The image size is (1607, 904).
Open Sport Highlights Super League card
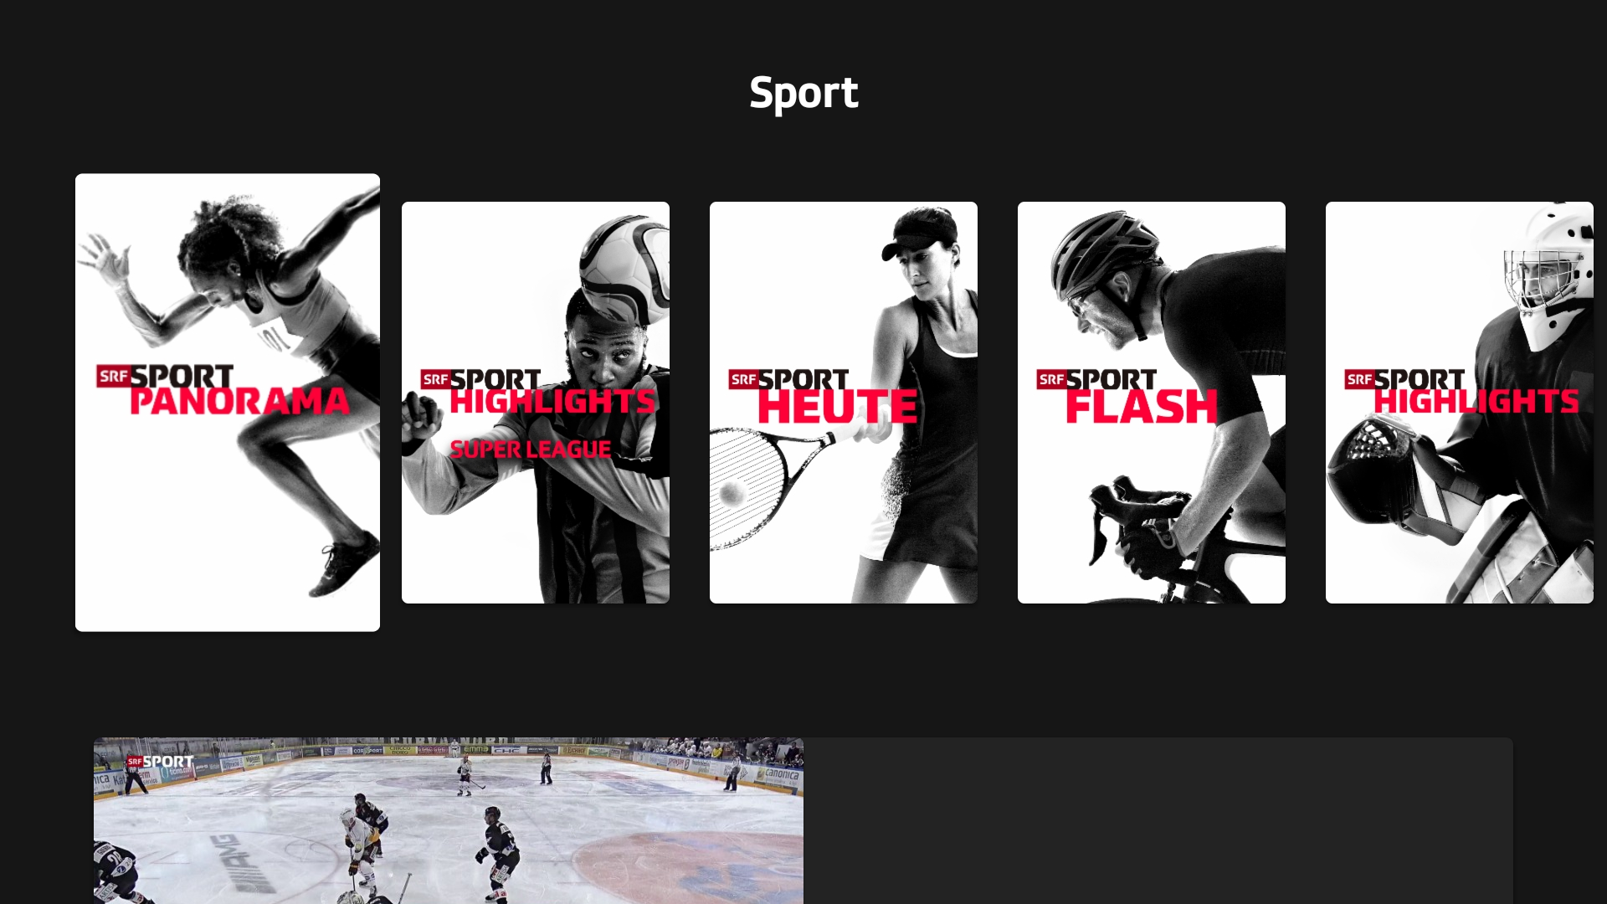(536, 403)
